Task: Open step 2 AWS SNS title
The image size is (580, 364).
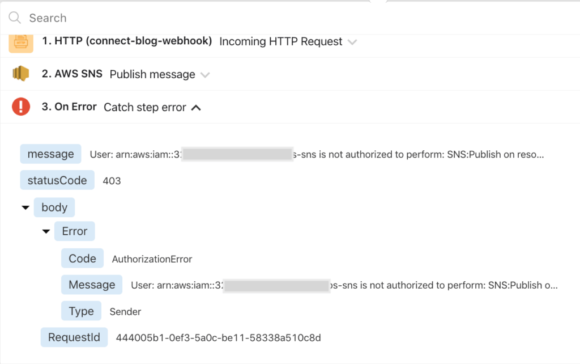Action: coord(72,74)
